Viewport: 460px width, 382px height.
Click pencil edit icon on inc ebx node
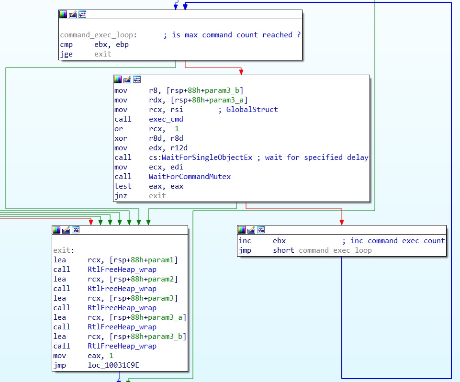(x=251, y=230)
